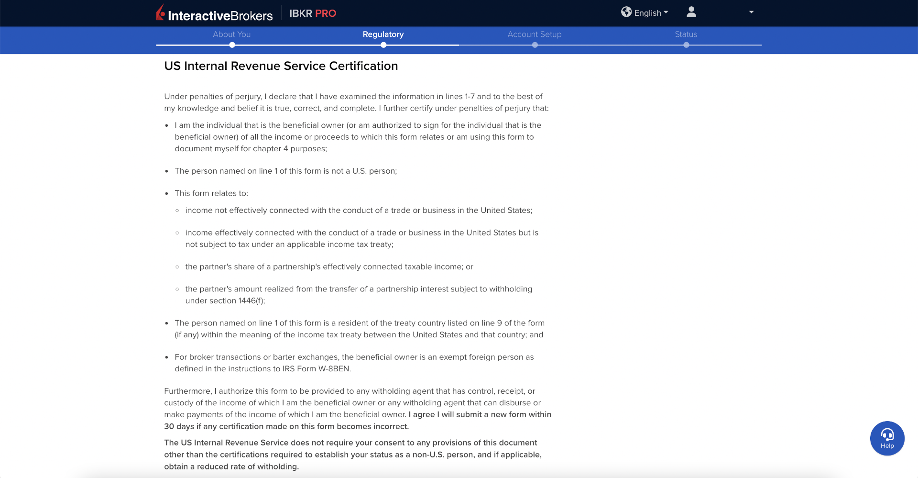This screenshot has height=478, width=918.
Task: Click the progress bar between Regulatory and Account Setup
Action: [459, 45]
